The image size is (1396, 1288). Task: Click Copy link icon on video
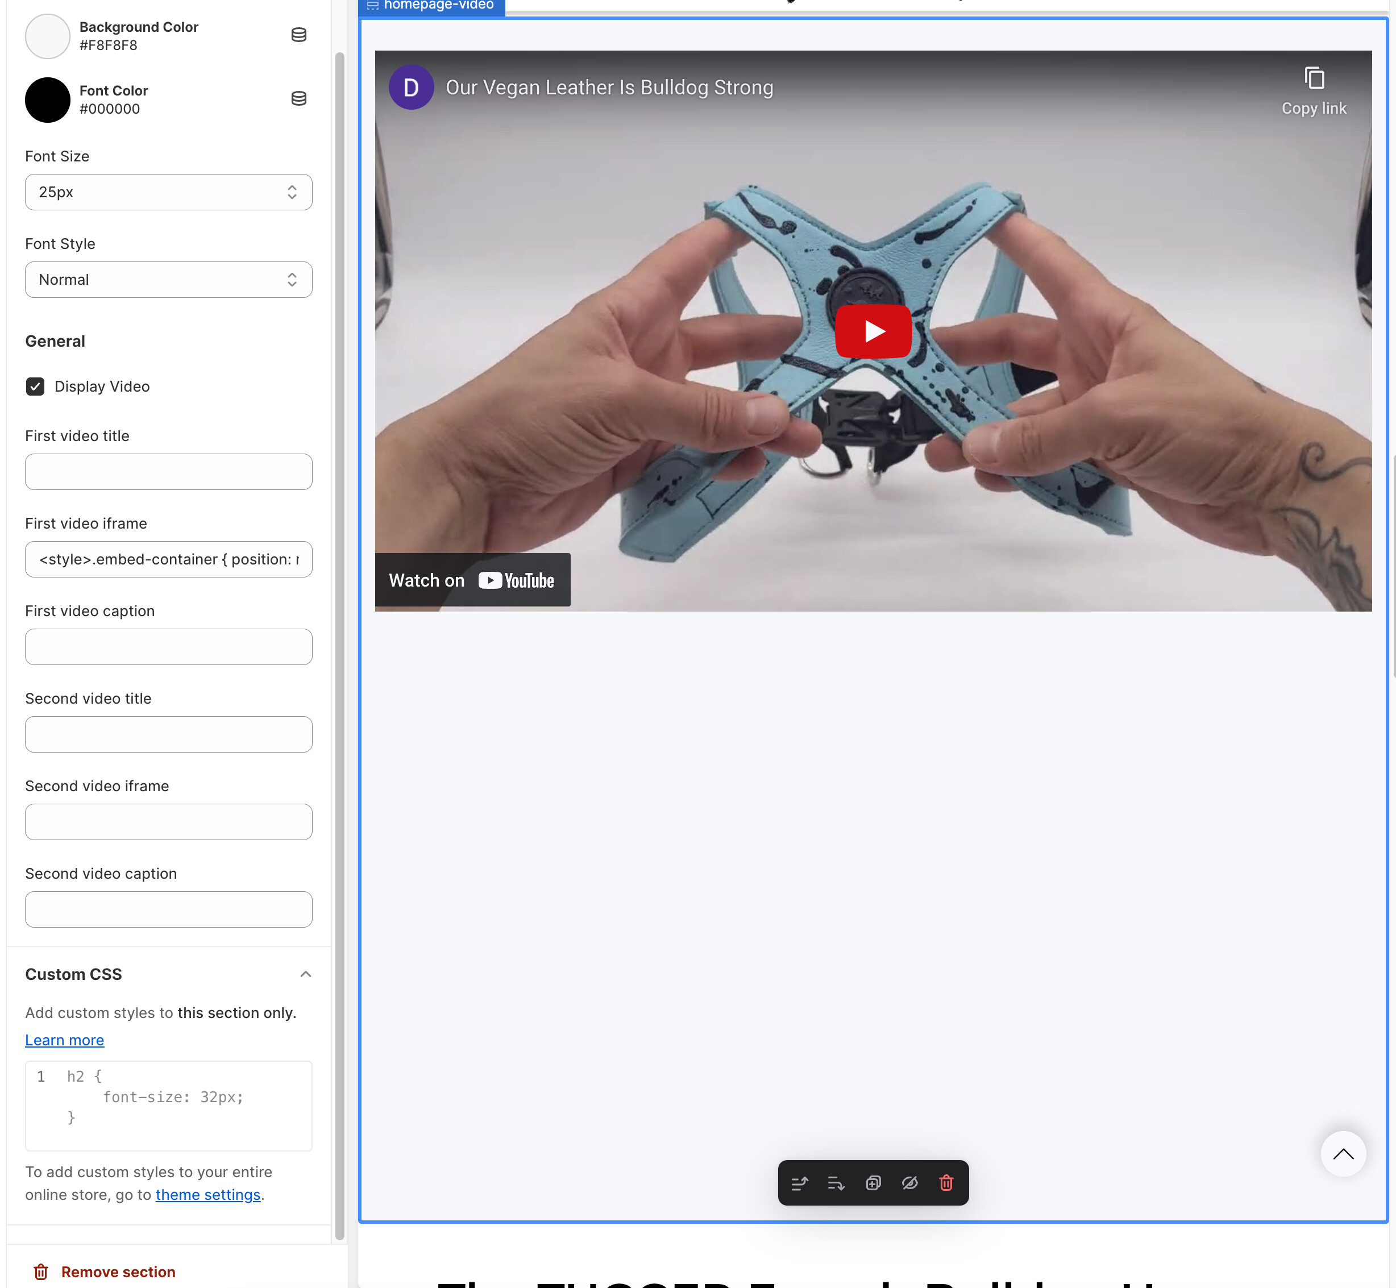1314,78
